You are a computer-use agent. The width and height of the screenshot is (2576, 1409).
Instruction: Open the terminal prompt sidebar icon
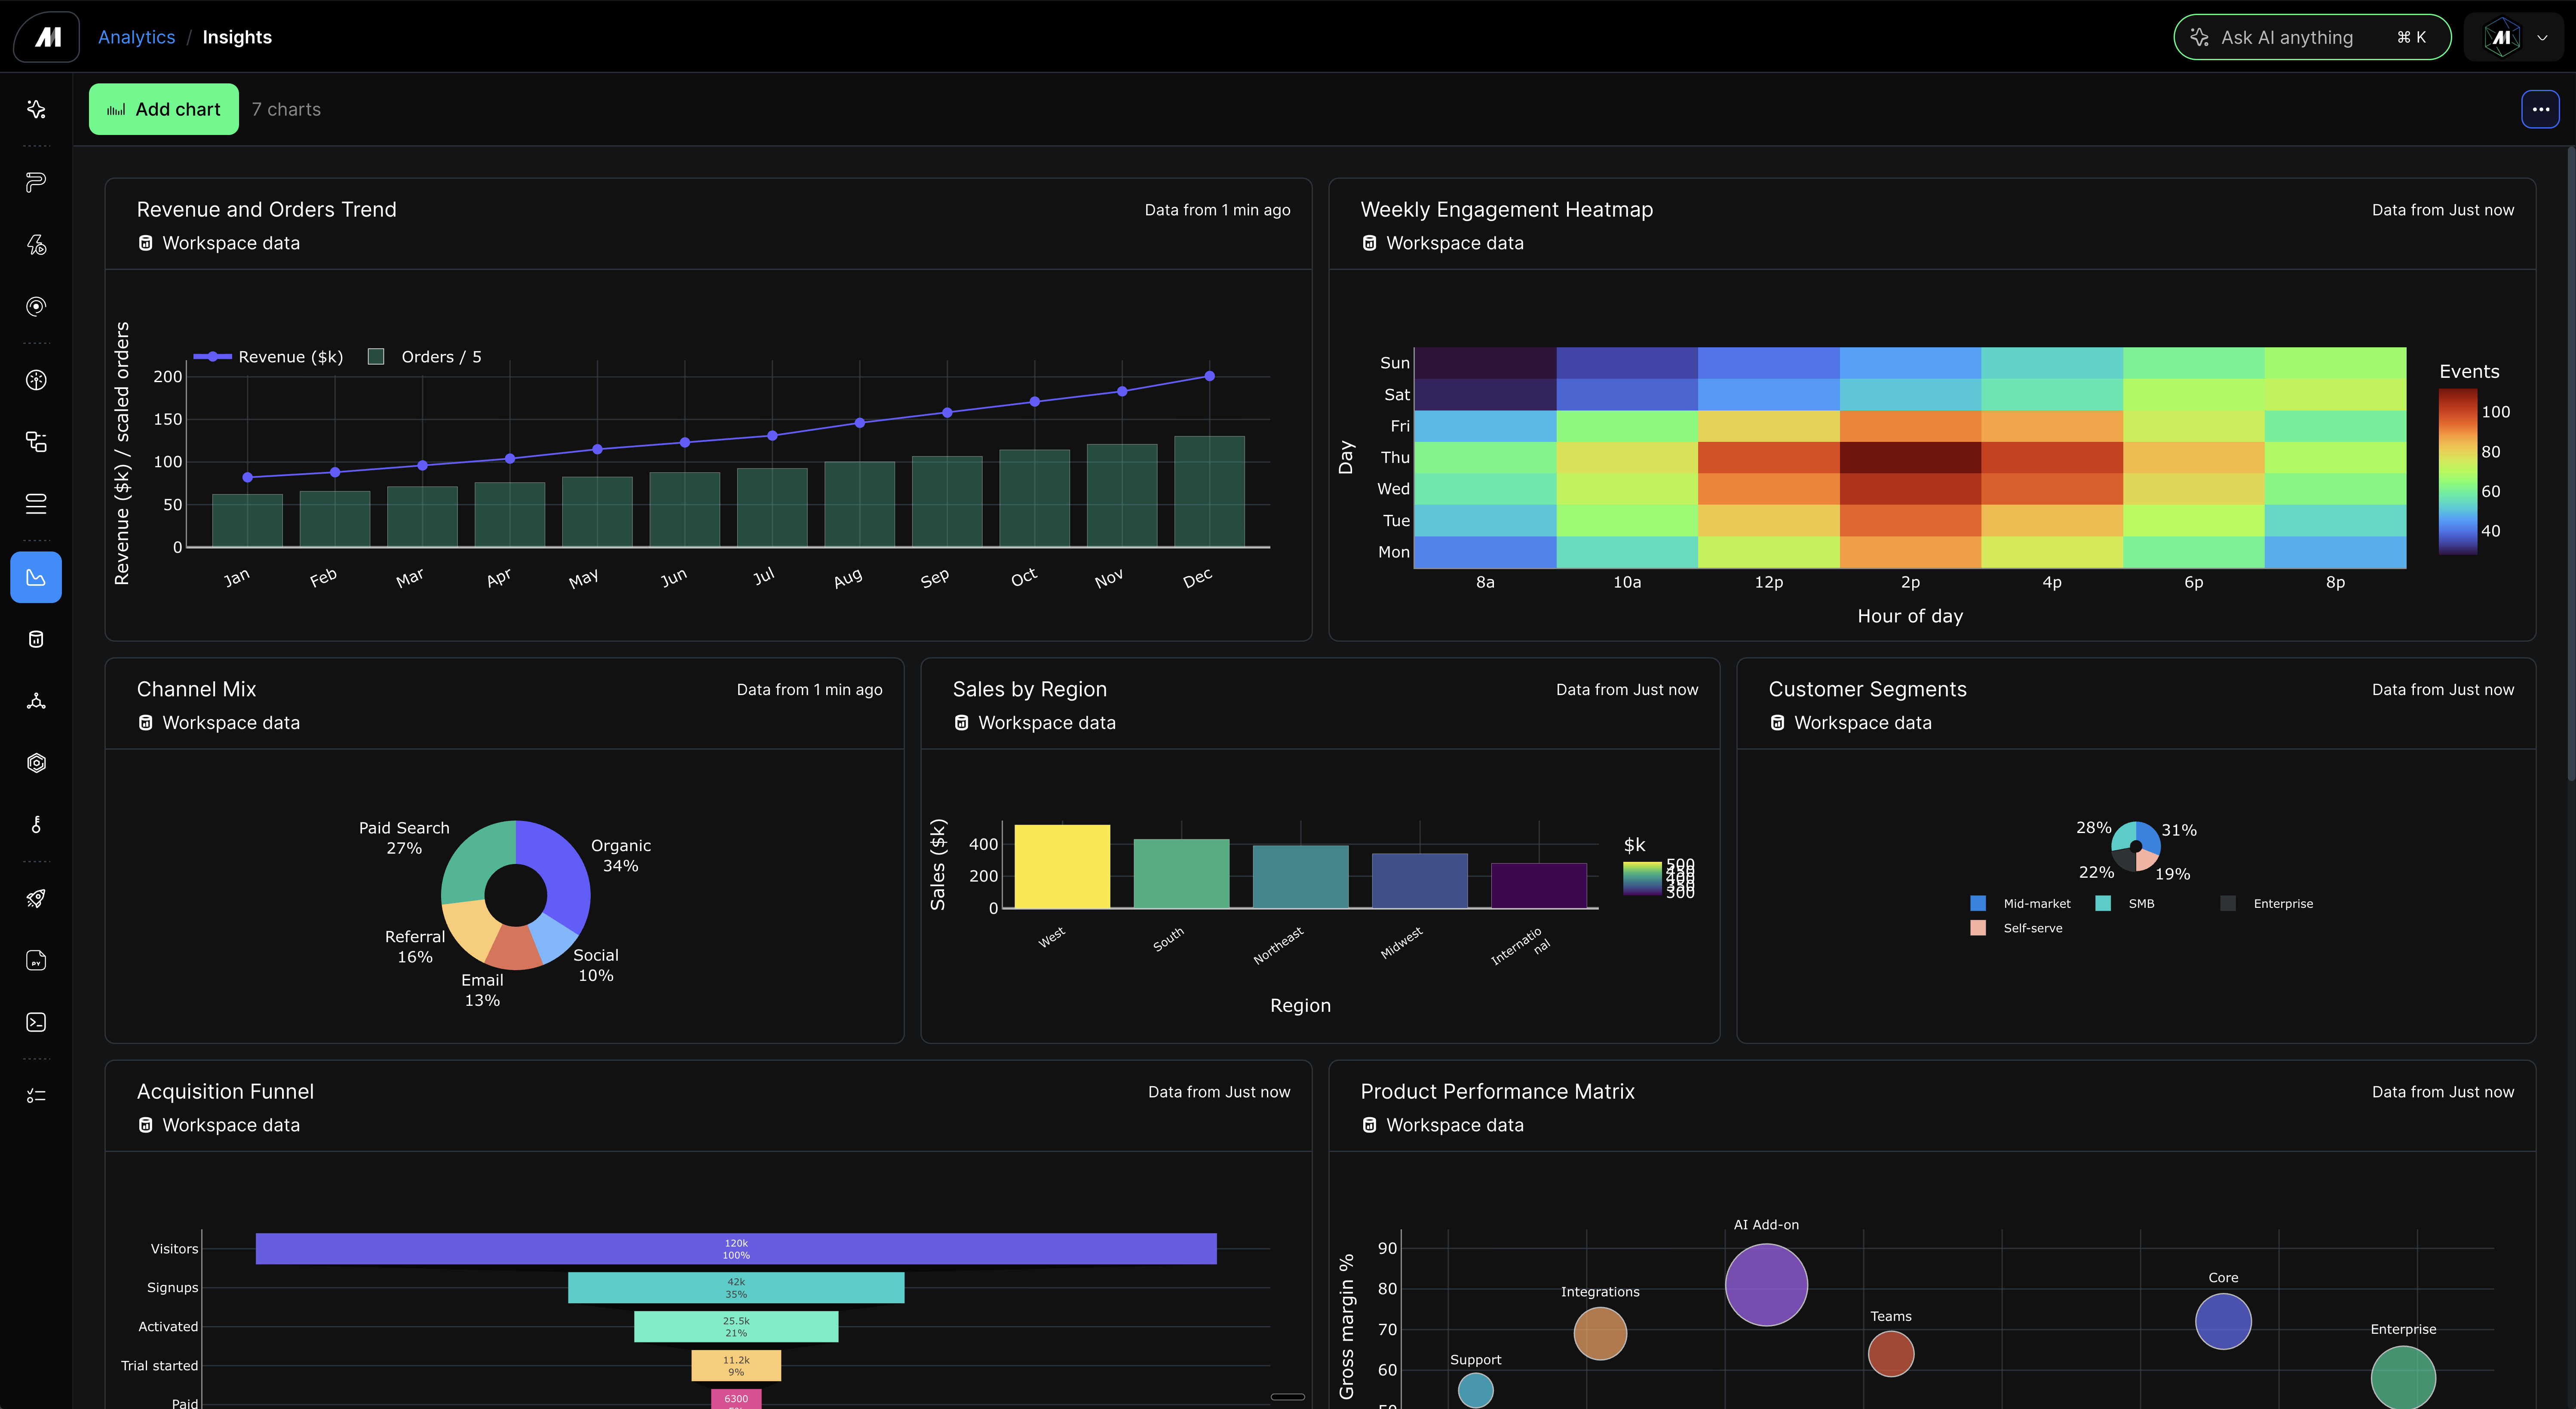(36, 1022)
